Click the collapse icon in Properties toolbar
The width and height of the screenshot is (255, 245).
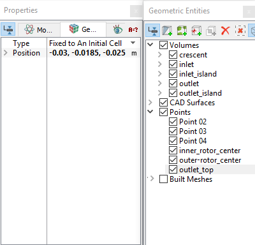[x=8, y=29]
